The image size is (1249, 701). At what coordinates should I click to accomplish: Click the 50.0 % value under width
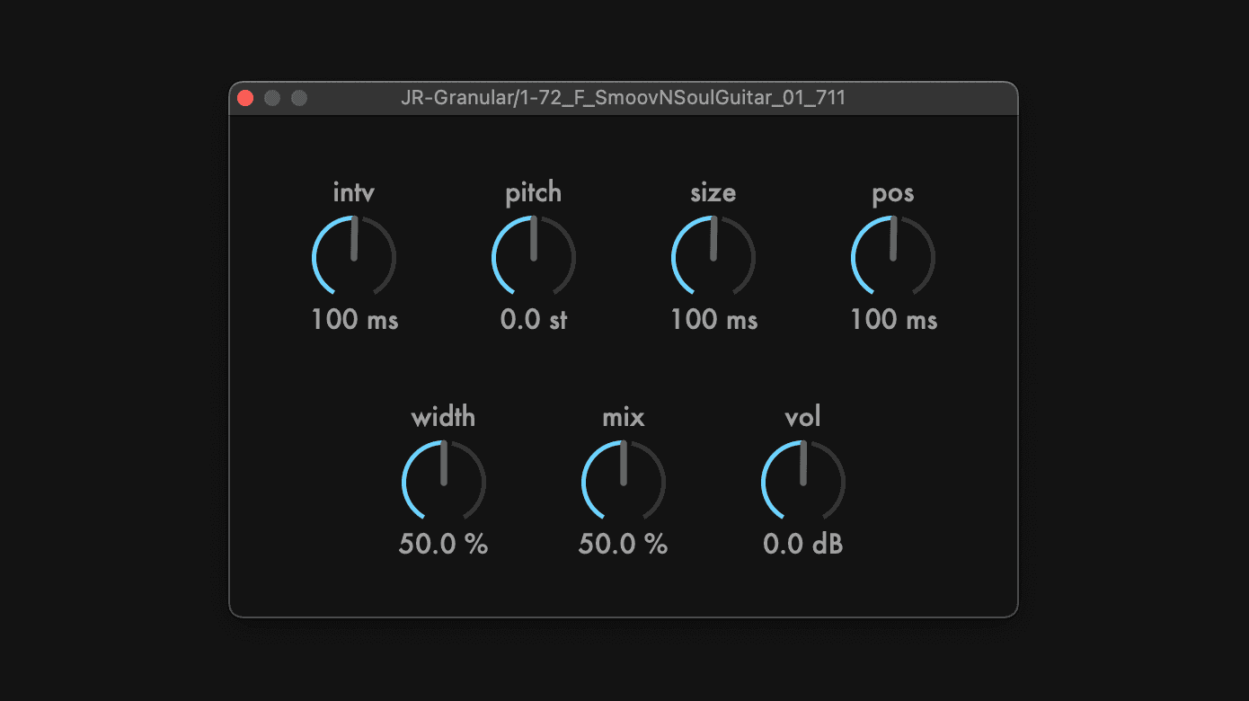[x=443, y=545]
